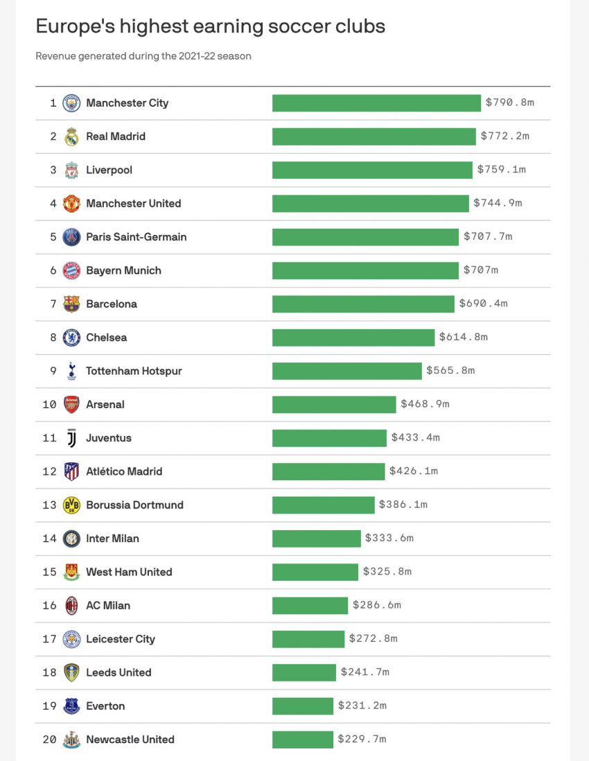Click the Manchester United crest icon
Screen dimensions: 589x761
(x=71, y=204)
